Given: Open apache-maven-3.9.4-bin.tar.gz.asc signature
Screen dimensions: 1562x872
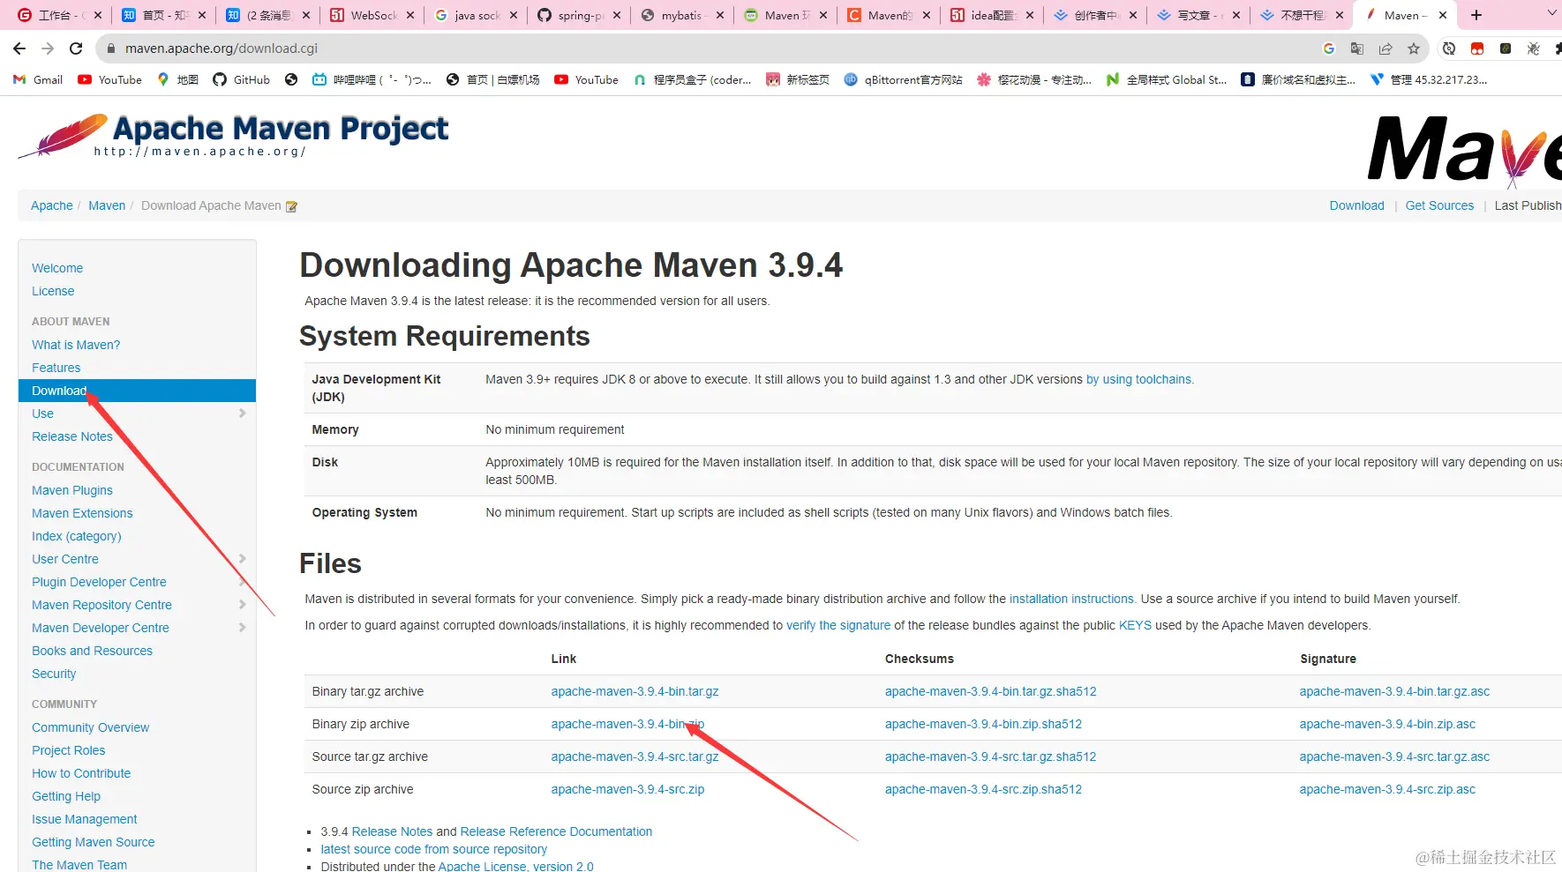Looking at the screenshot, I should click(x=1394, y=691).
